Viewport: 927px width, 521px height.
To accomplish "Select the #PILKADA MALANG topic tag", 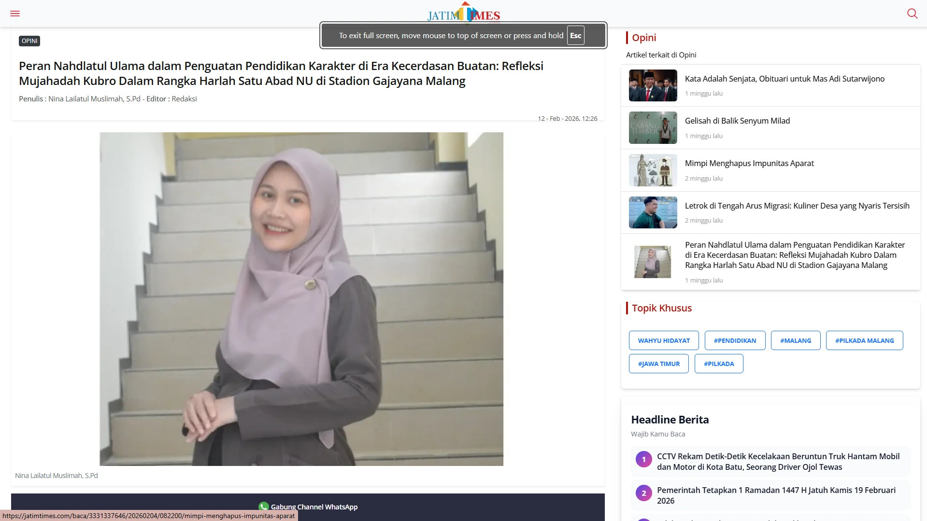I will pos(864,340).
